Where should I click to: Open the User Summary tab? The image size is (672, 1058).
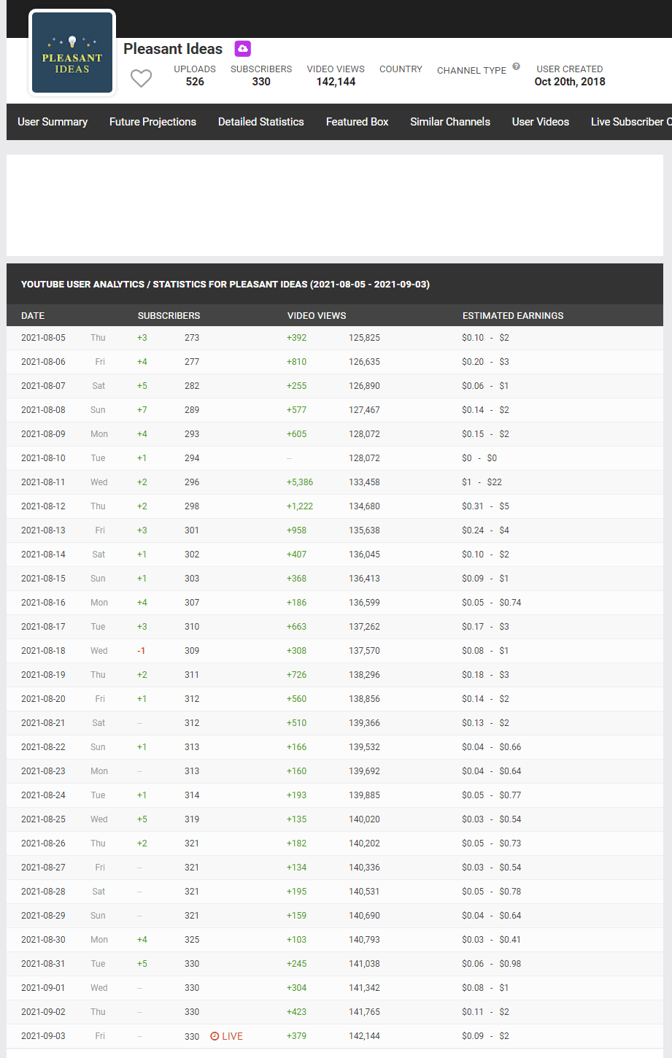[53, 122]
